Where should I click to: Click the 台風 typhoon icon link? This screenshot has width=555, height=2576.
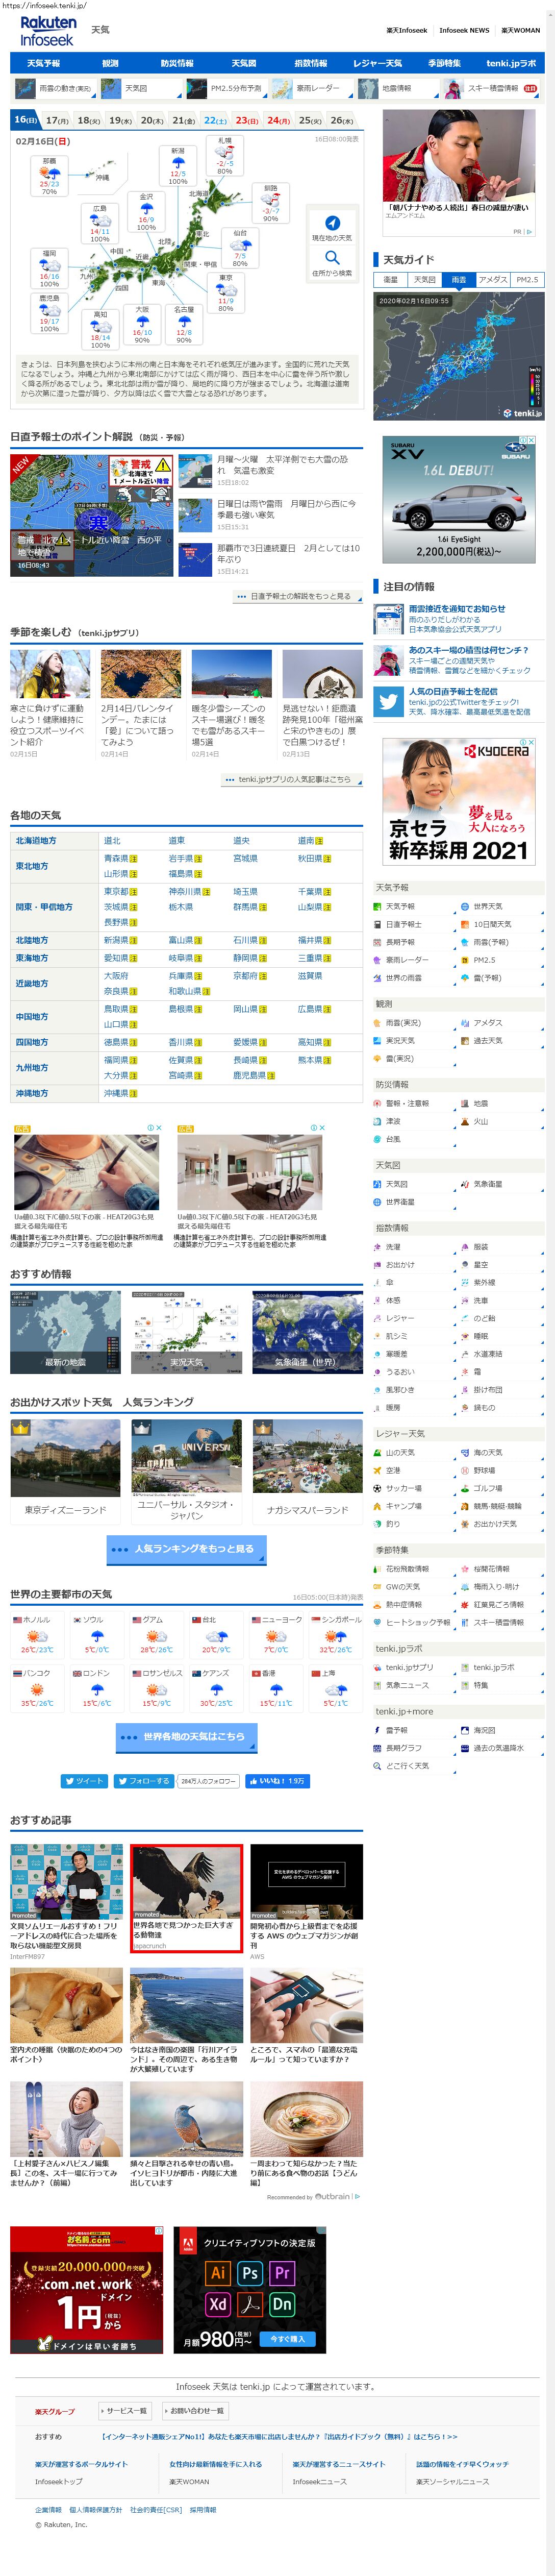point(378,1139)
